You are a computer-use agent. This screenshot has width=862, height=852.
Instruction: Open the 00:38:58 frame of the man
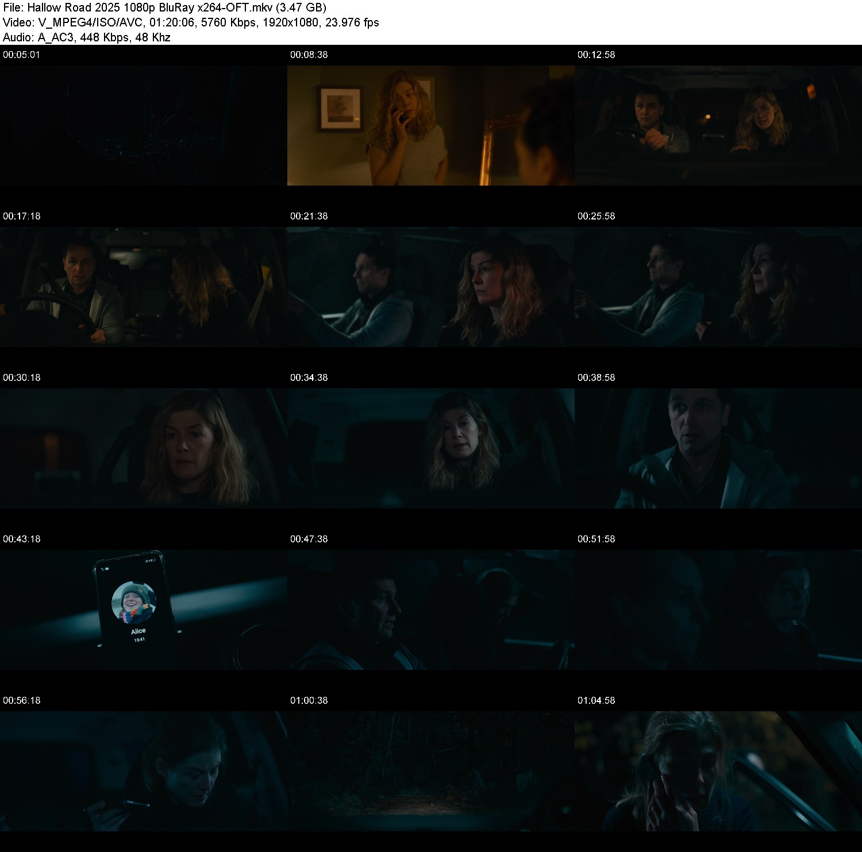click(x=718, y=448)
